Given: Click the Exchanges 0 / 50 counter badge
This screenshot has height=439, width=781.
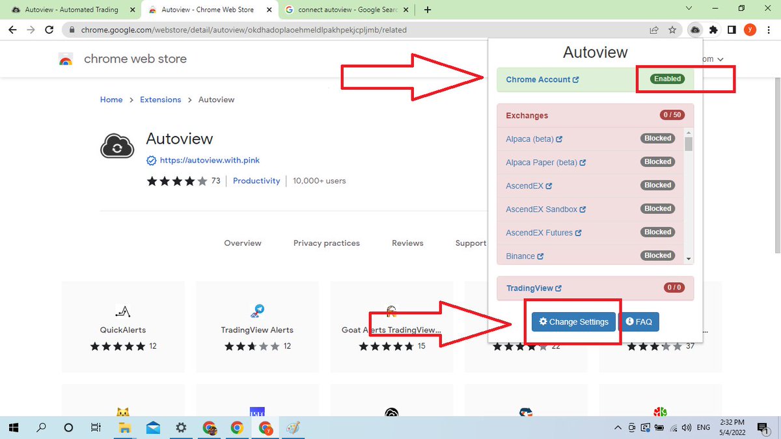Looking at the screenshot, I should point(672,115).
